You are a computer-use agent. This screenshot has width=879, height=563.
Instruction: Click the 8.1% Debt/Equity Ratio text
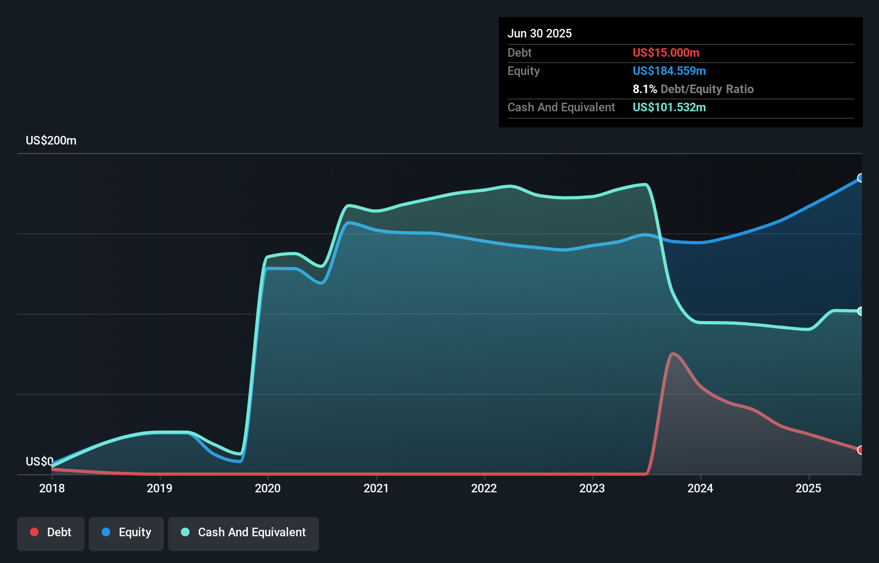pos(693,89)
